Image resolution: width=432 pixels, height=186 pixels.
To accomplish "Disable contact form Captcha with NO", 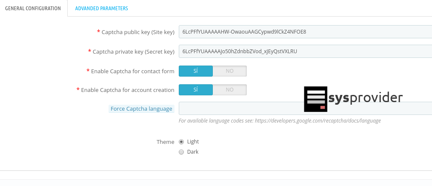I will coord(229,71).
